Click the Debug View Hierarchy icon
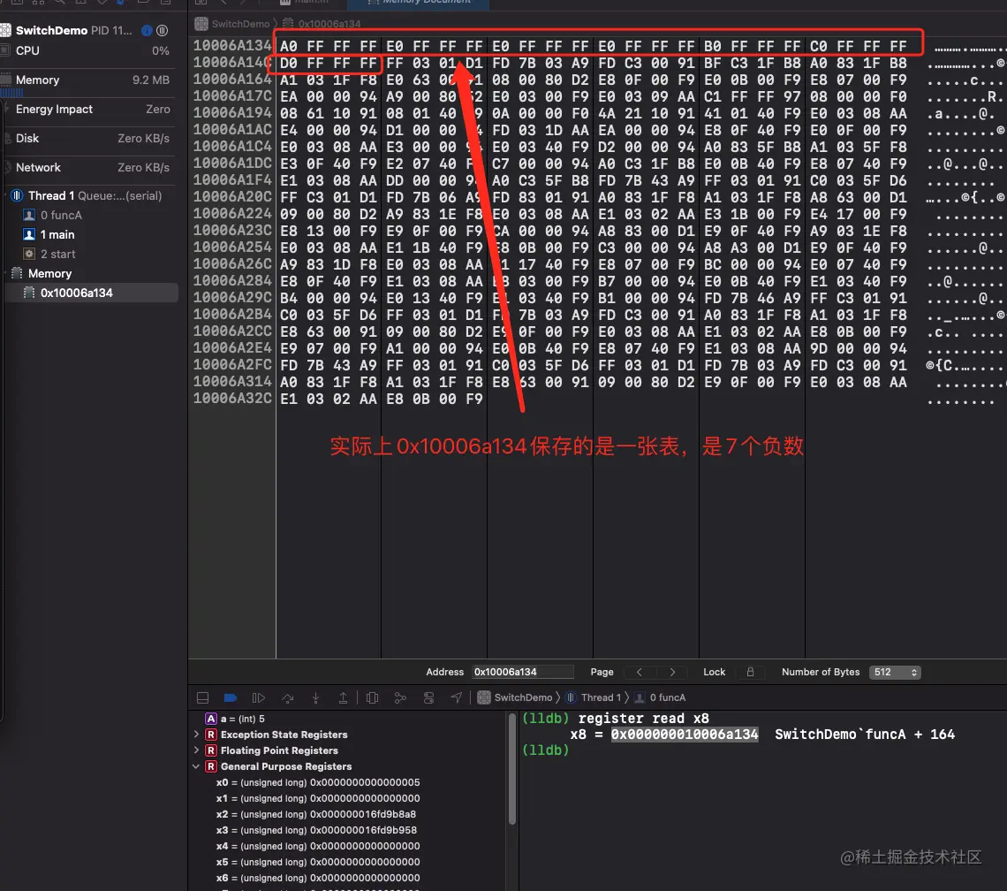Image resolution: width=1007 pixels, height=891 pixels. coord(372,697)
